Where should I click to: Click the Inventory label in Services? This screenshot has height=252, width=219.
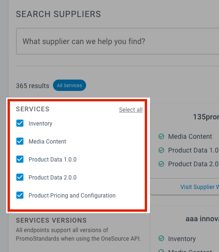40,124
